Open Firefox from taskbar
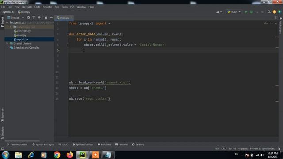Viewport: 283px width, 159px height. click(70, 155)
